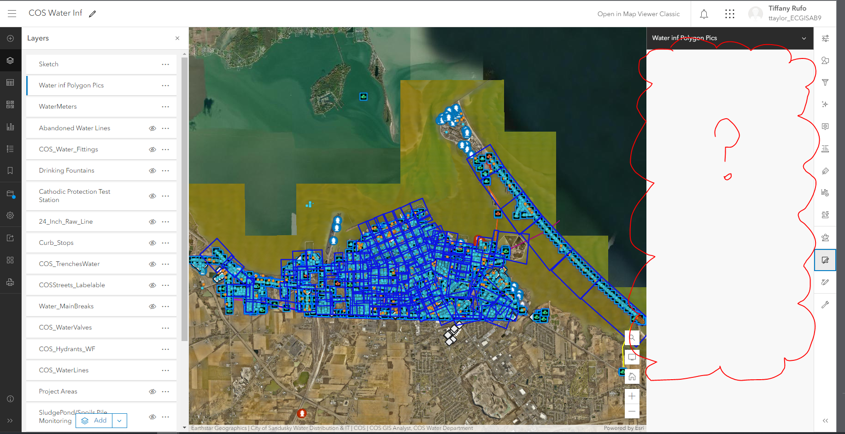Open the Effects pane
The image size is (845, 434).
click(825, 104)
